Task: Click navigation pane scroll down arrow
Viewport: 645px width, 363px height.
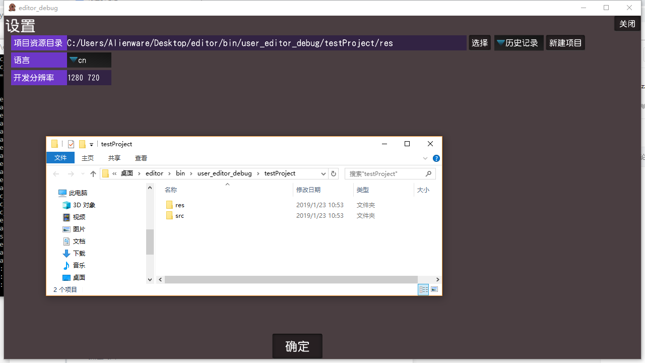Action: pos(150,279)
